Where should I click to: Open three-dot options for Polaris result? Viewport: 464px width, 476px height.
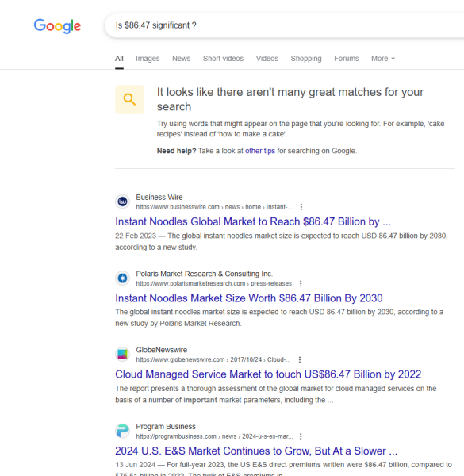301,283
